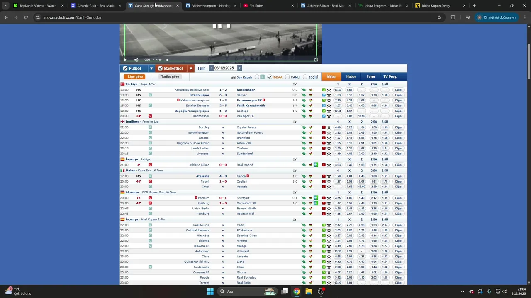The width and height of the screenshot is (531, 298).
Task: Check the box before the green C icon
Action: pos(257,77)
